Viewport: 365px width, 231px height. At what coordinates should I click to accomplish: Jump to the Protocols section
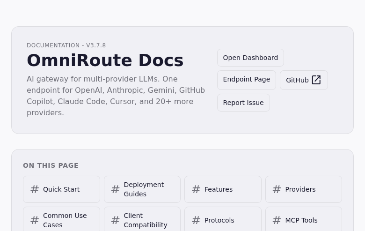point(223,219)
